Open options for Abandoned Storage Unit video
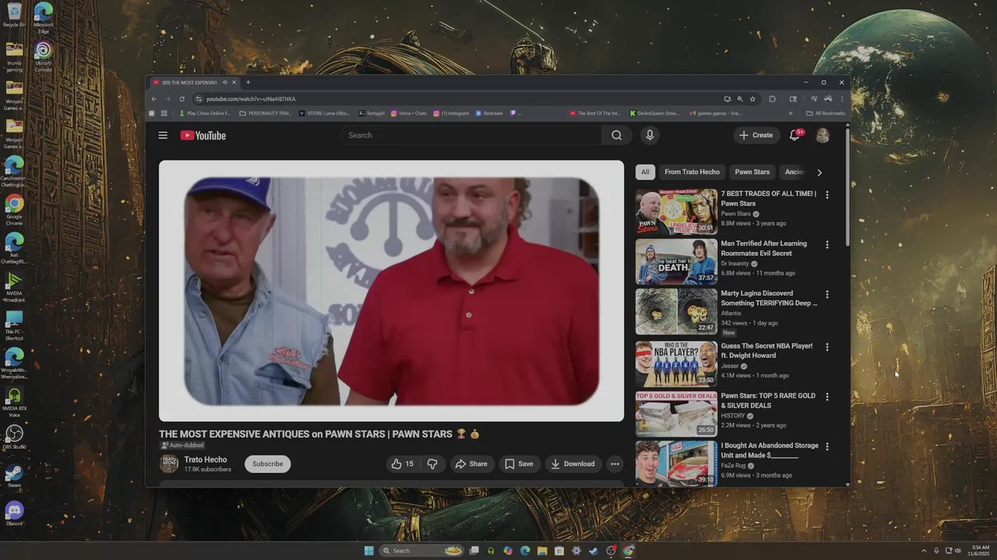The width and height of the screenshot is (997, 560). pyautogui.click(x=827, y=446)
